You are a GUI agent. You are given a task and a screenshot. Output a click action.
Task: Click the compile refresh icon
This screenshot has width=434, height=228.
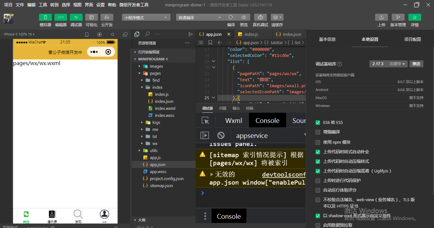tap(231, 17)
